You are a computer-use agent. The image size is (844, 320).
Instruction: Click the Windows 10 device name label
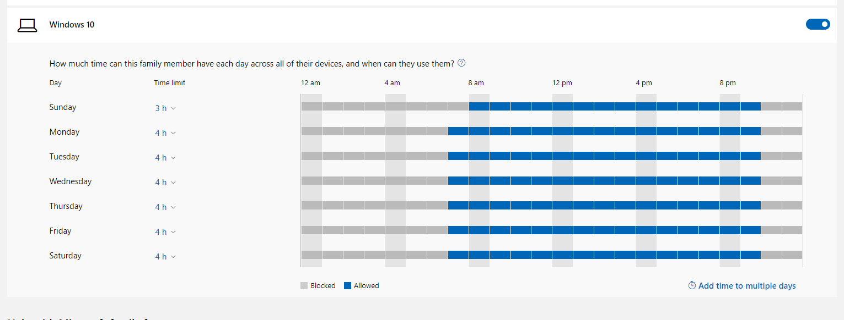(x=72, y=24)
